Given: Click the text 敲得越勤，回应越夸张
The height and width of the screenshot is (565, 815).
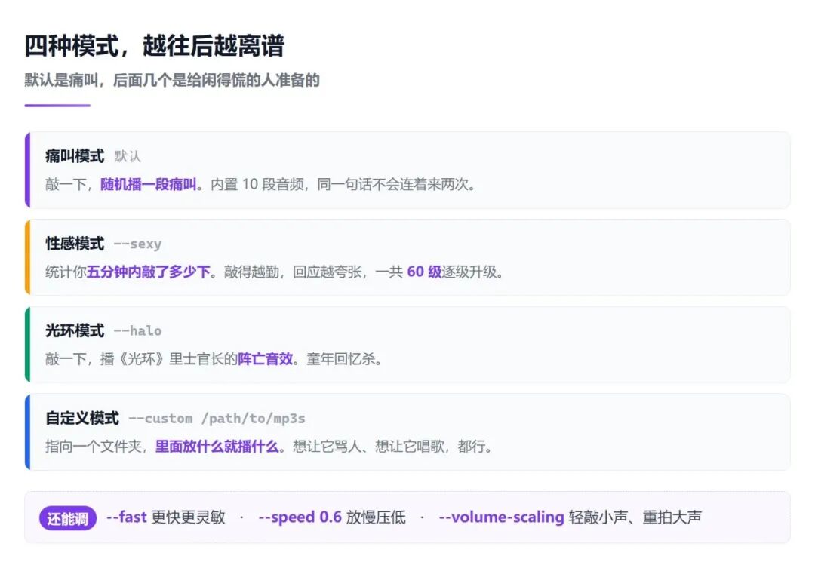Looking at the screenshot, I should coord(293,272).
